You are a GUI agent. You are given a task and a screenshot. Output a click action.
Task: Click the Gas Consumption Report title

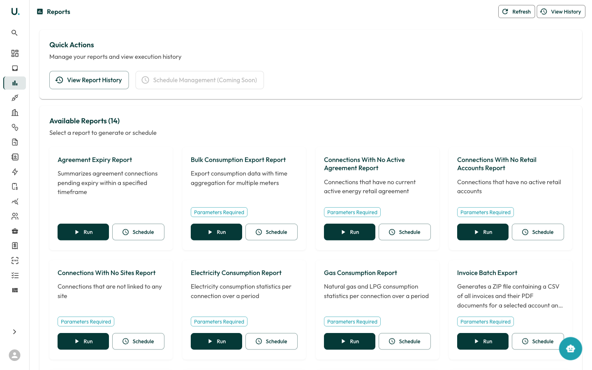(x=361, y=273)
